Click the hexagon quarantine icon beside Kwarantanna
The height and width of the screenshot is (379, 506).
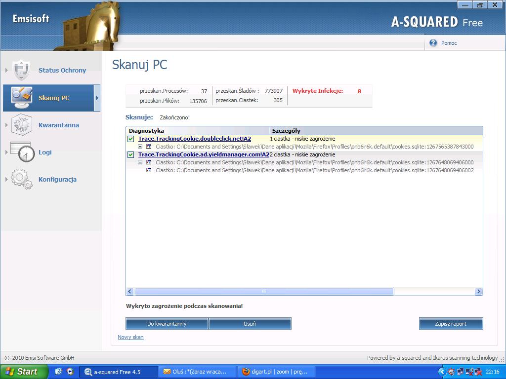(21, 124)
